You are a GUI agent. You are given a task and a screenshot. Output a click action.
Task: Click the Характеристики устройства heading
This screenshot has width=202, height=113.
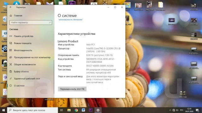(x=76, y=34)
